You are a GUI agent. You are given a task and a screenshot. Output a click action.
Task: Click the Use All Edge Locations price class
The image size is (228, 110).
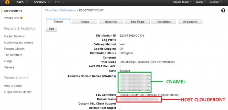pos(147,62)
